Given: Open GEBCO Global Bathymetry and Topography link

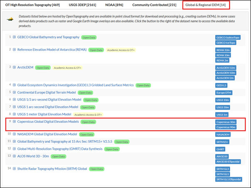Looking at the screenshot, I should 48,37.
